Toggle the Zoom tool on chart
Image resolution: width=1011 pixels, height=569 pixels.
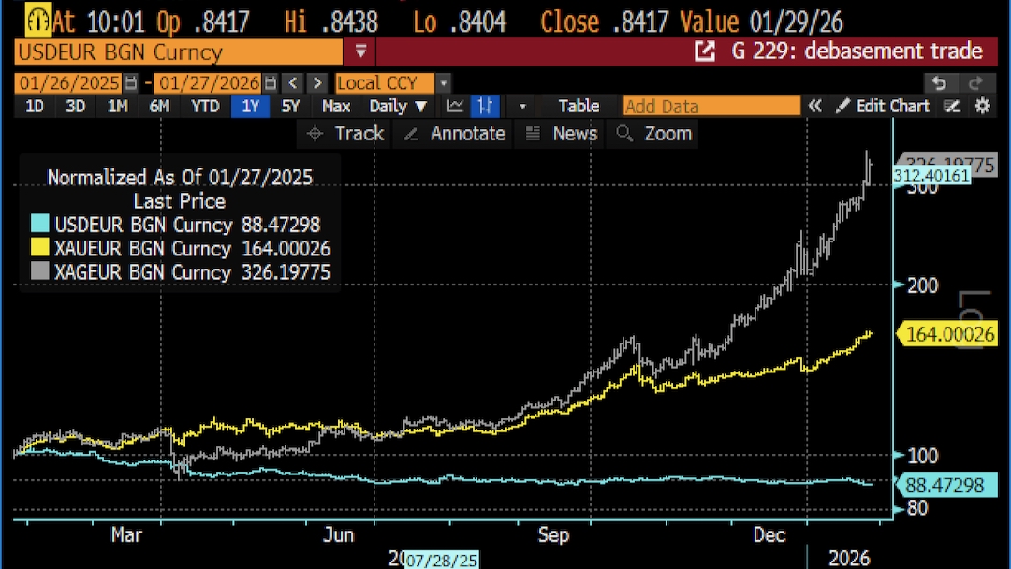click(655, 134)
